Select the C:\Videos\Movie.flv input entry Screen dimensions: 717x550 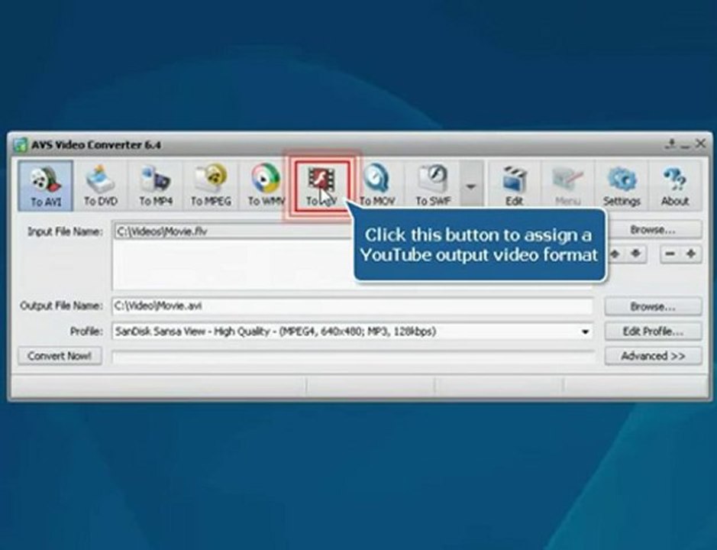233,231
